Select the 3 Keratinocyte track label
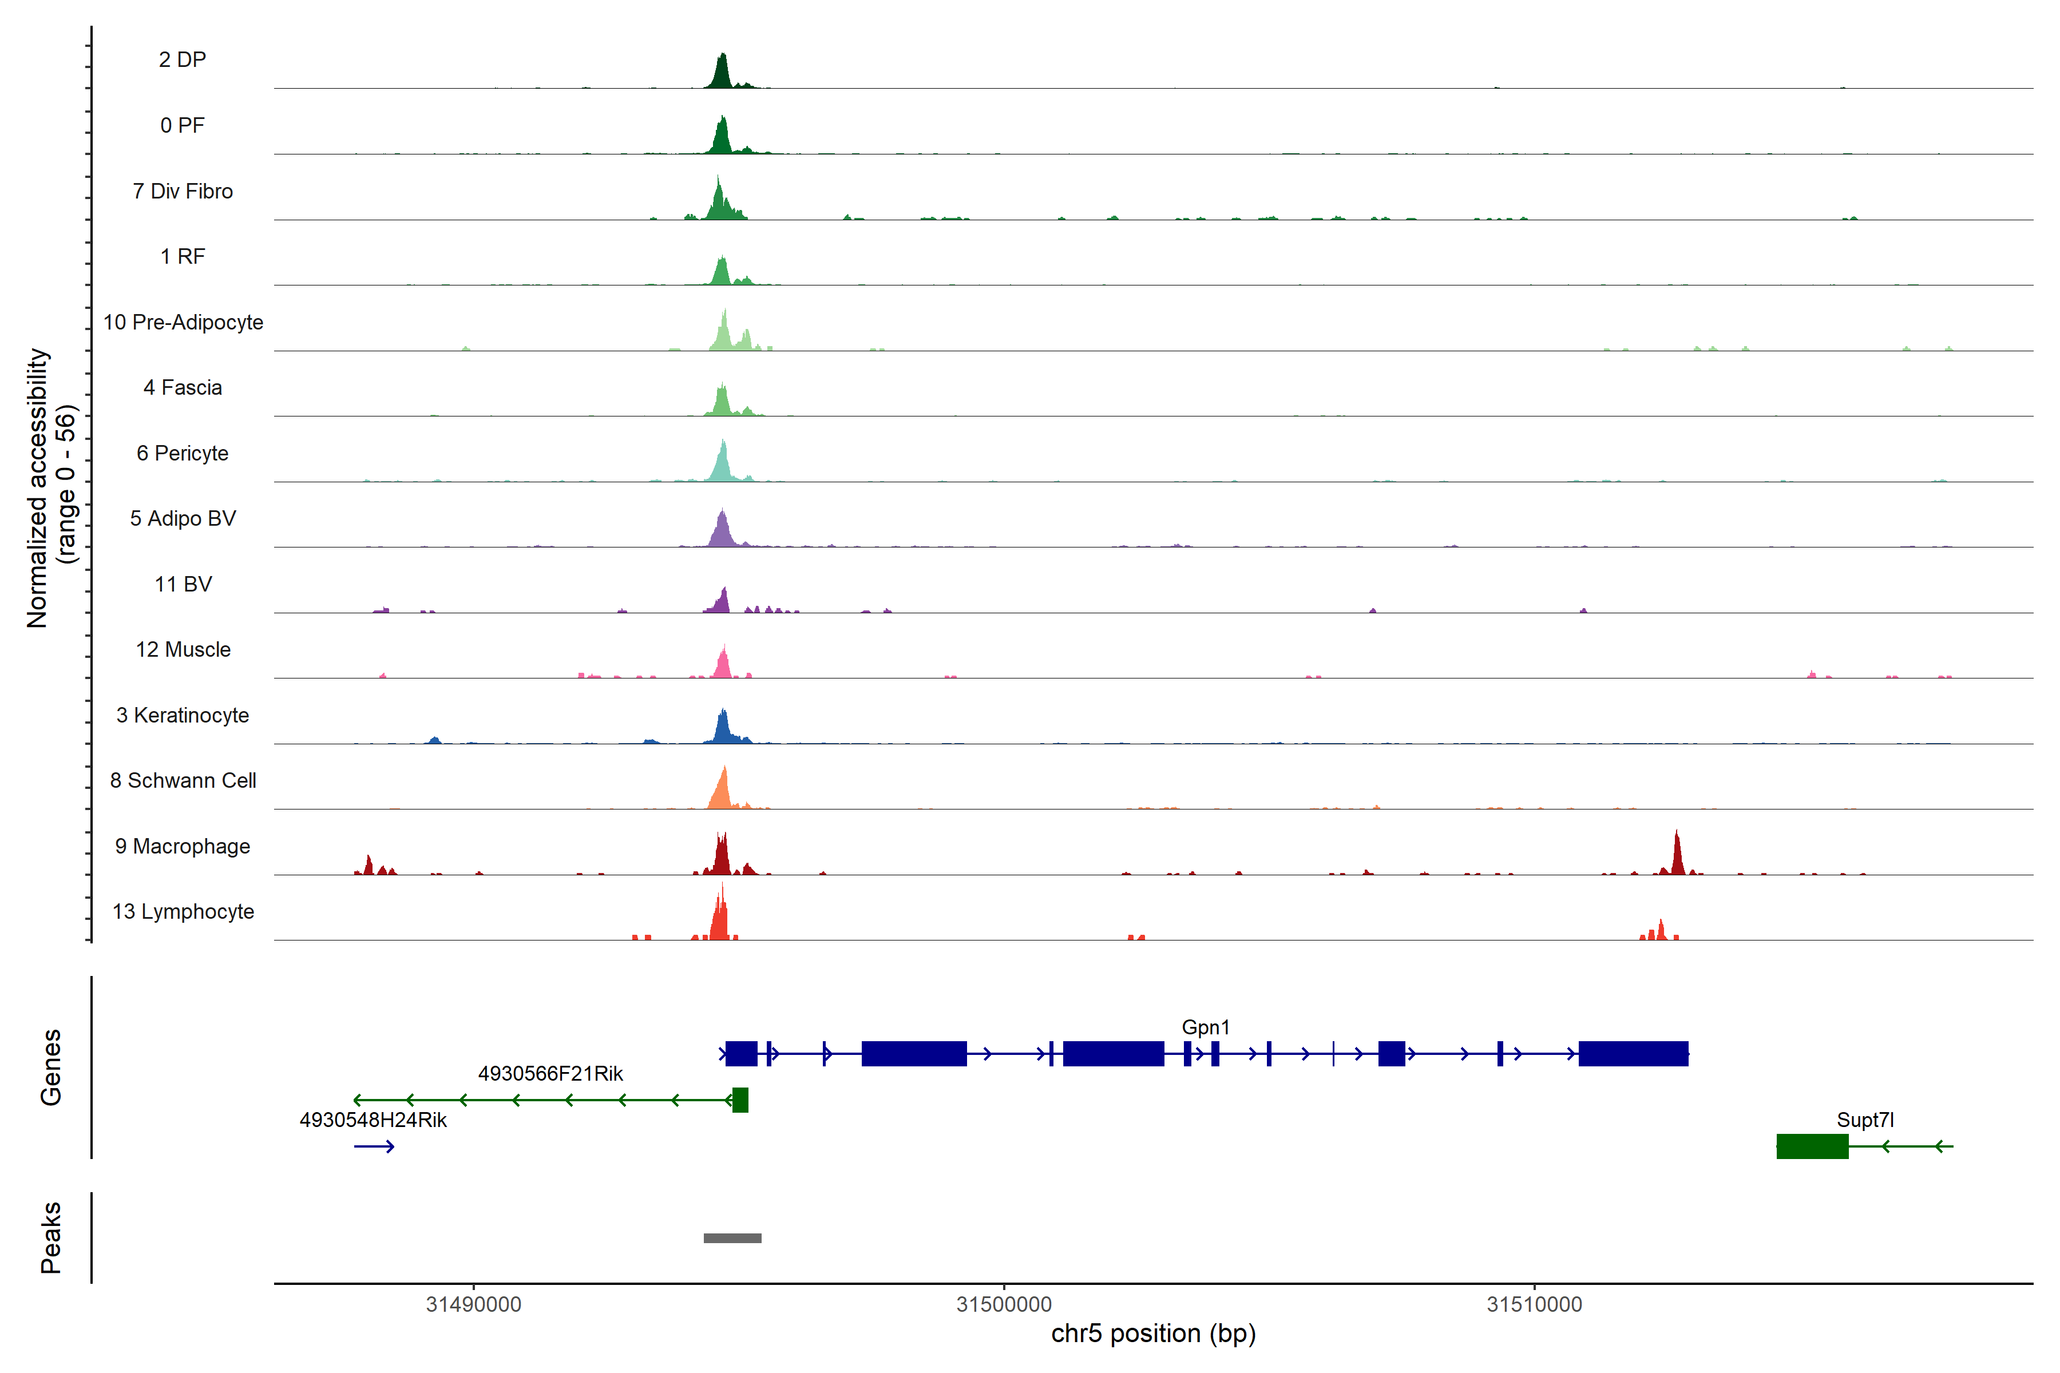Image resolution: width=2060 pixels, height=1373 pixels. click(183, 716)
